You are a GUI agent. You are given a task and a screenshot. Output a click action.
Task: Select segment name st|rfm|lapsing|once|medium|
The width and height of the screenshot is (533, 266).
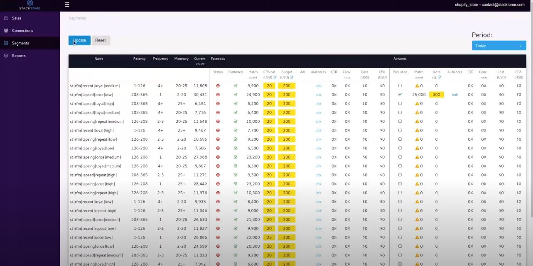96,157
